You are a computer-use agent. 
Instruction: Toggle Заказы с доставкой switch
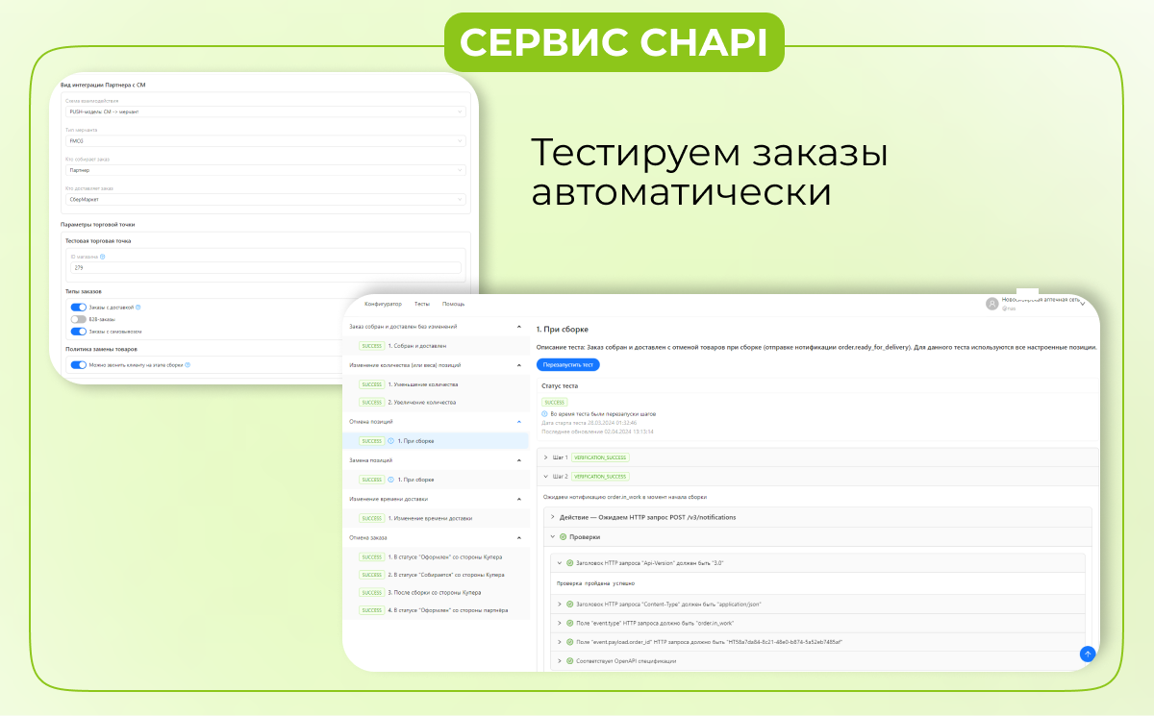[x=79, y=308]
